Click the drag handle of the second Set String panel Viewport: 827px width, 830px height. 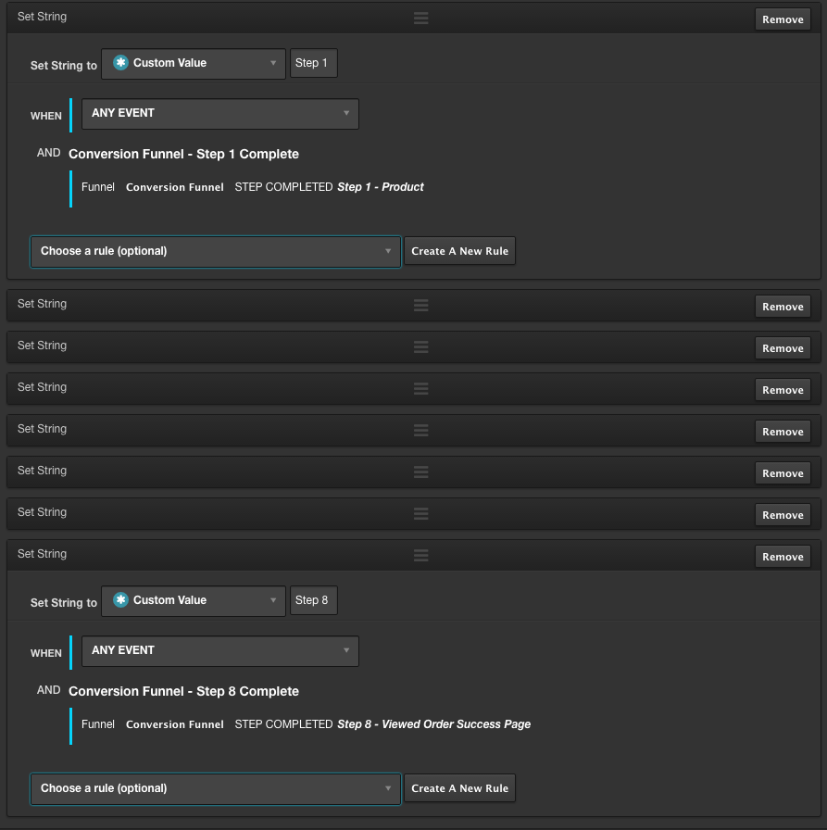click(420, 306)
